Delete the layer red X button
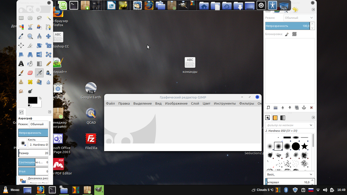347x195 pixels. [311, 107]
